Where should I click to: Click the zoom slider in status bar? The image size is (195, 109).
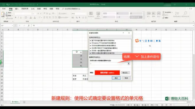click(x=181, y=105)
